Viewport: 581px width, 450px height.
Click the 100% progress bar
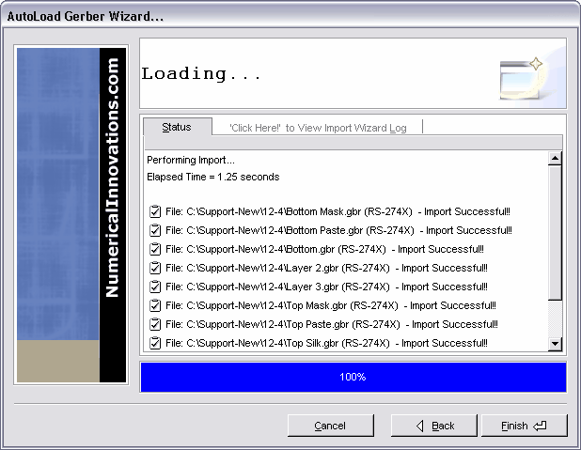tap(353, 377)
